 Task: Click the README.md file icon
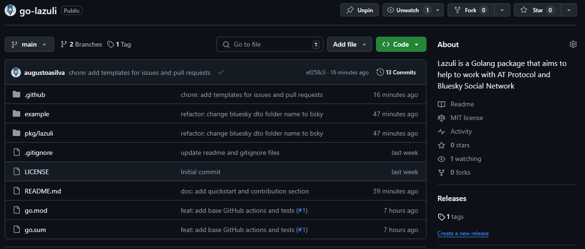click(x=16, y=191)
